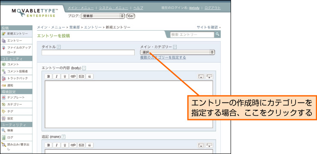Image resolution: width=317 pixels, height=154 pixels.
Task: Shrink more editor size icon
Action: coord(201,145)
